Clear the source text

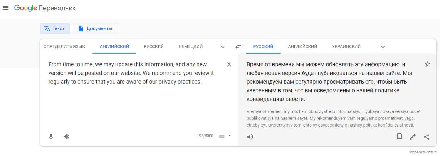[x=229, y=64]
